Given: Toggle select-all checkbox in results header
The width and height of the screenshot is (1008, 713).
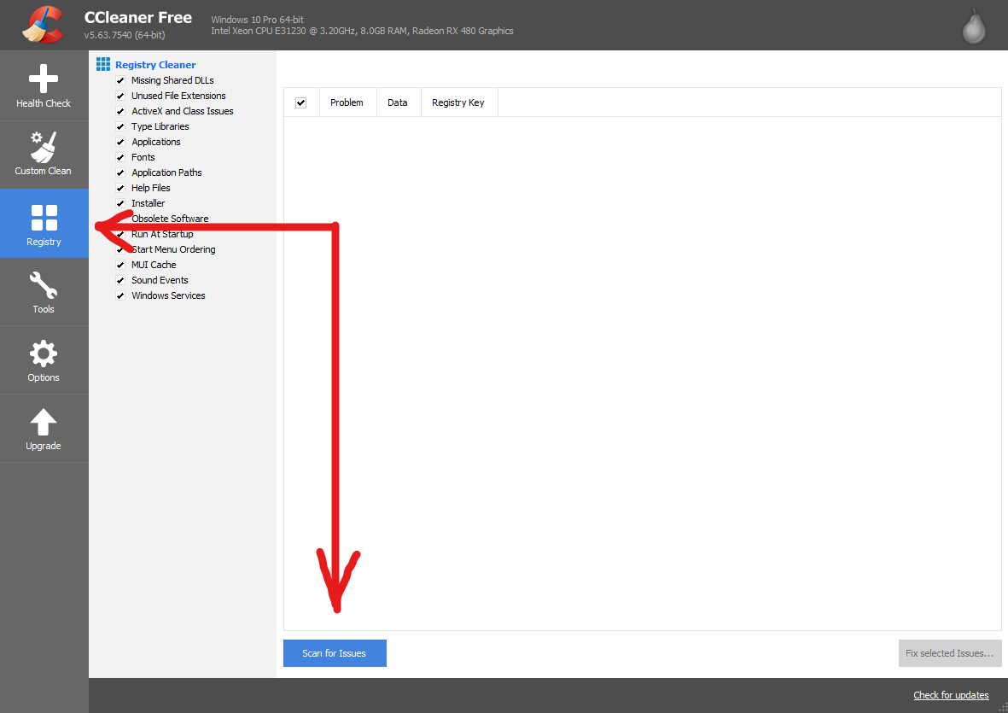Looking at the screenshot, I should tap(300, 102).
